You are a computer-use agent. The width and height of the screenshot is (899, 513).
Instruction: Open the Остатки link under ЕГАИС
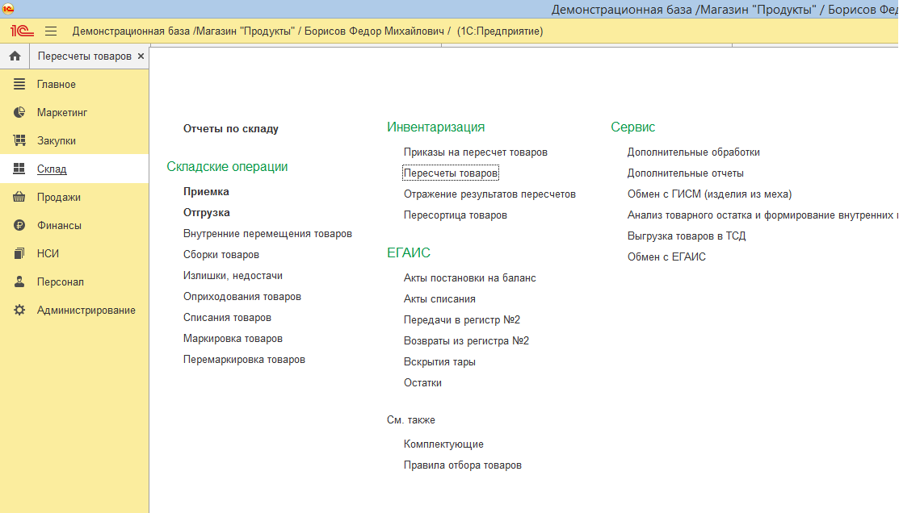click(x=422, y=383)
